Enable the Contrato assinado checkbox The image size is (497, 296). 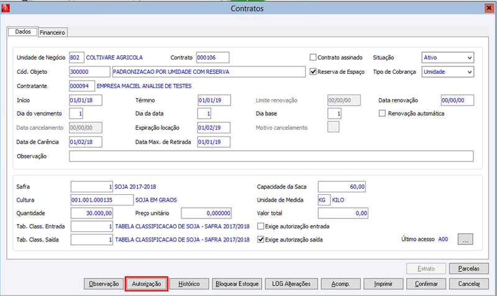pos(313,57)
